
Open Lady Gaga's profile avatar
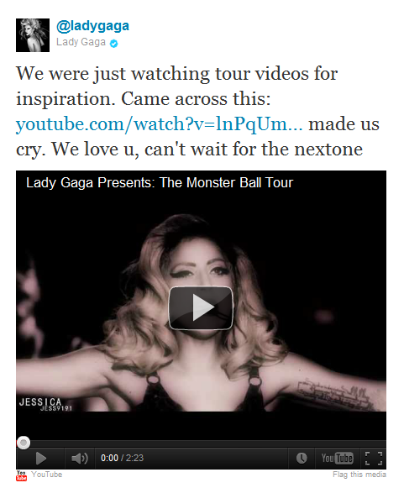(33, 35)
